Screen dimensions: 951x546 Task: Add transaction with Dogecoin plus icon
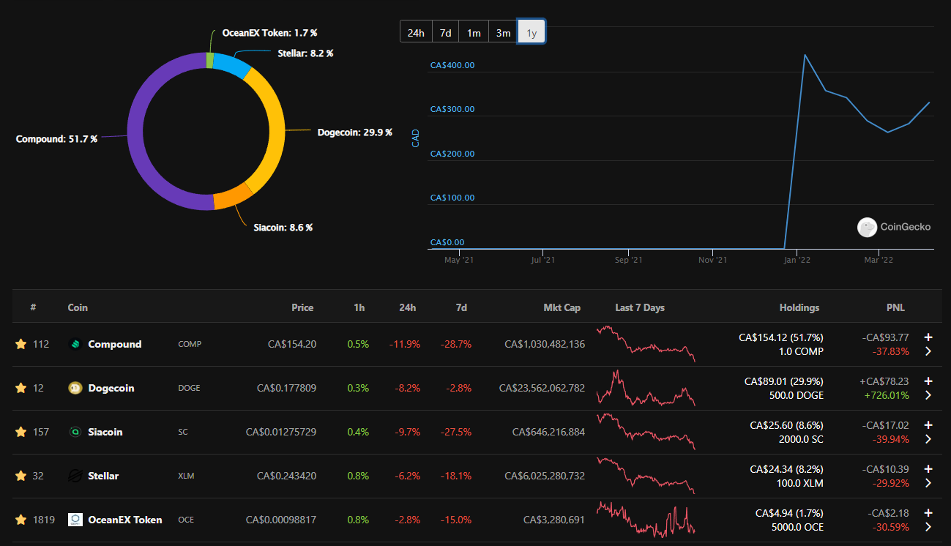click(928, 381)
